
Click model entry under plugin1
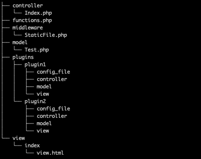pos(44,87)
